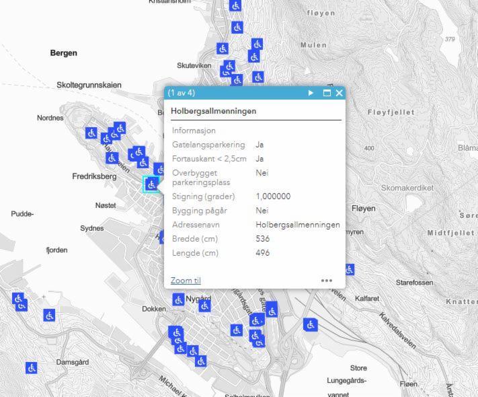This screenshot has height=397, width=478.
Task: Select lowest parking marker above Michael K street
Action: tap(200, 361)
